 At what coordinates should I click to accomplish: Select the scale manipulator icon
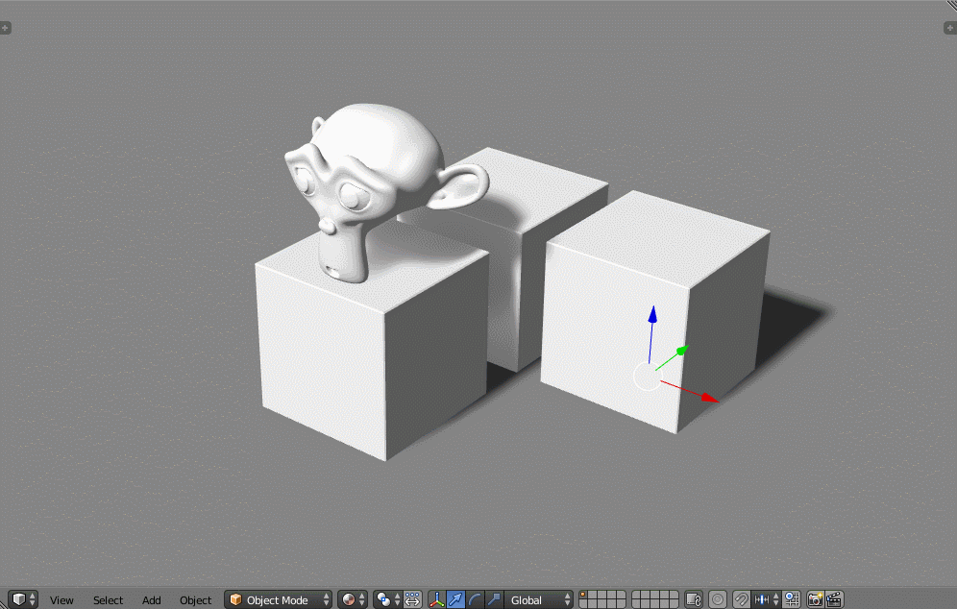(x=494, y=599)
